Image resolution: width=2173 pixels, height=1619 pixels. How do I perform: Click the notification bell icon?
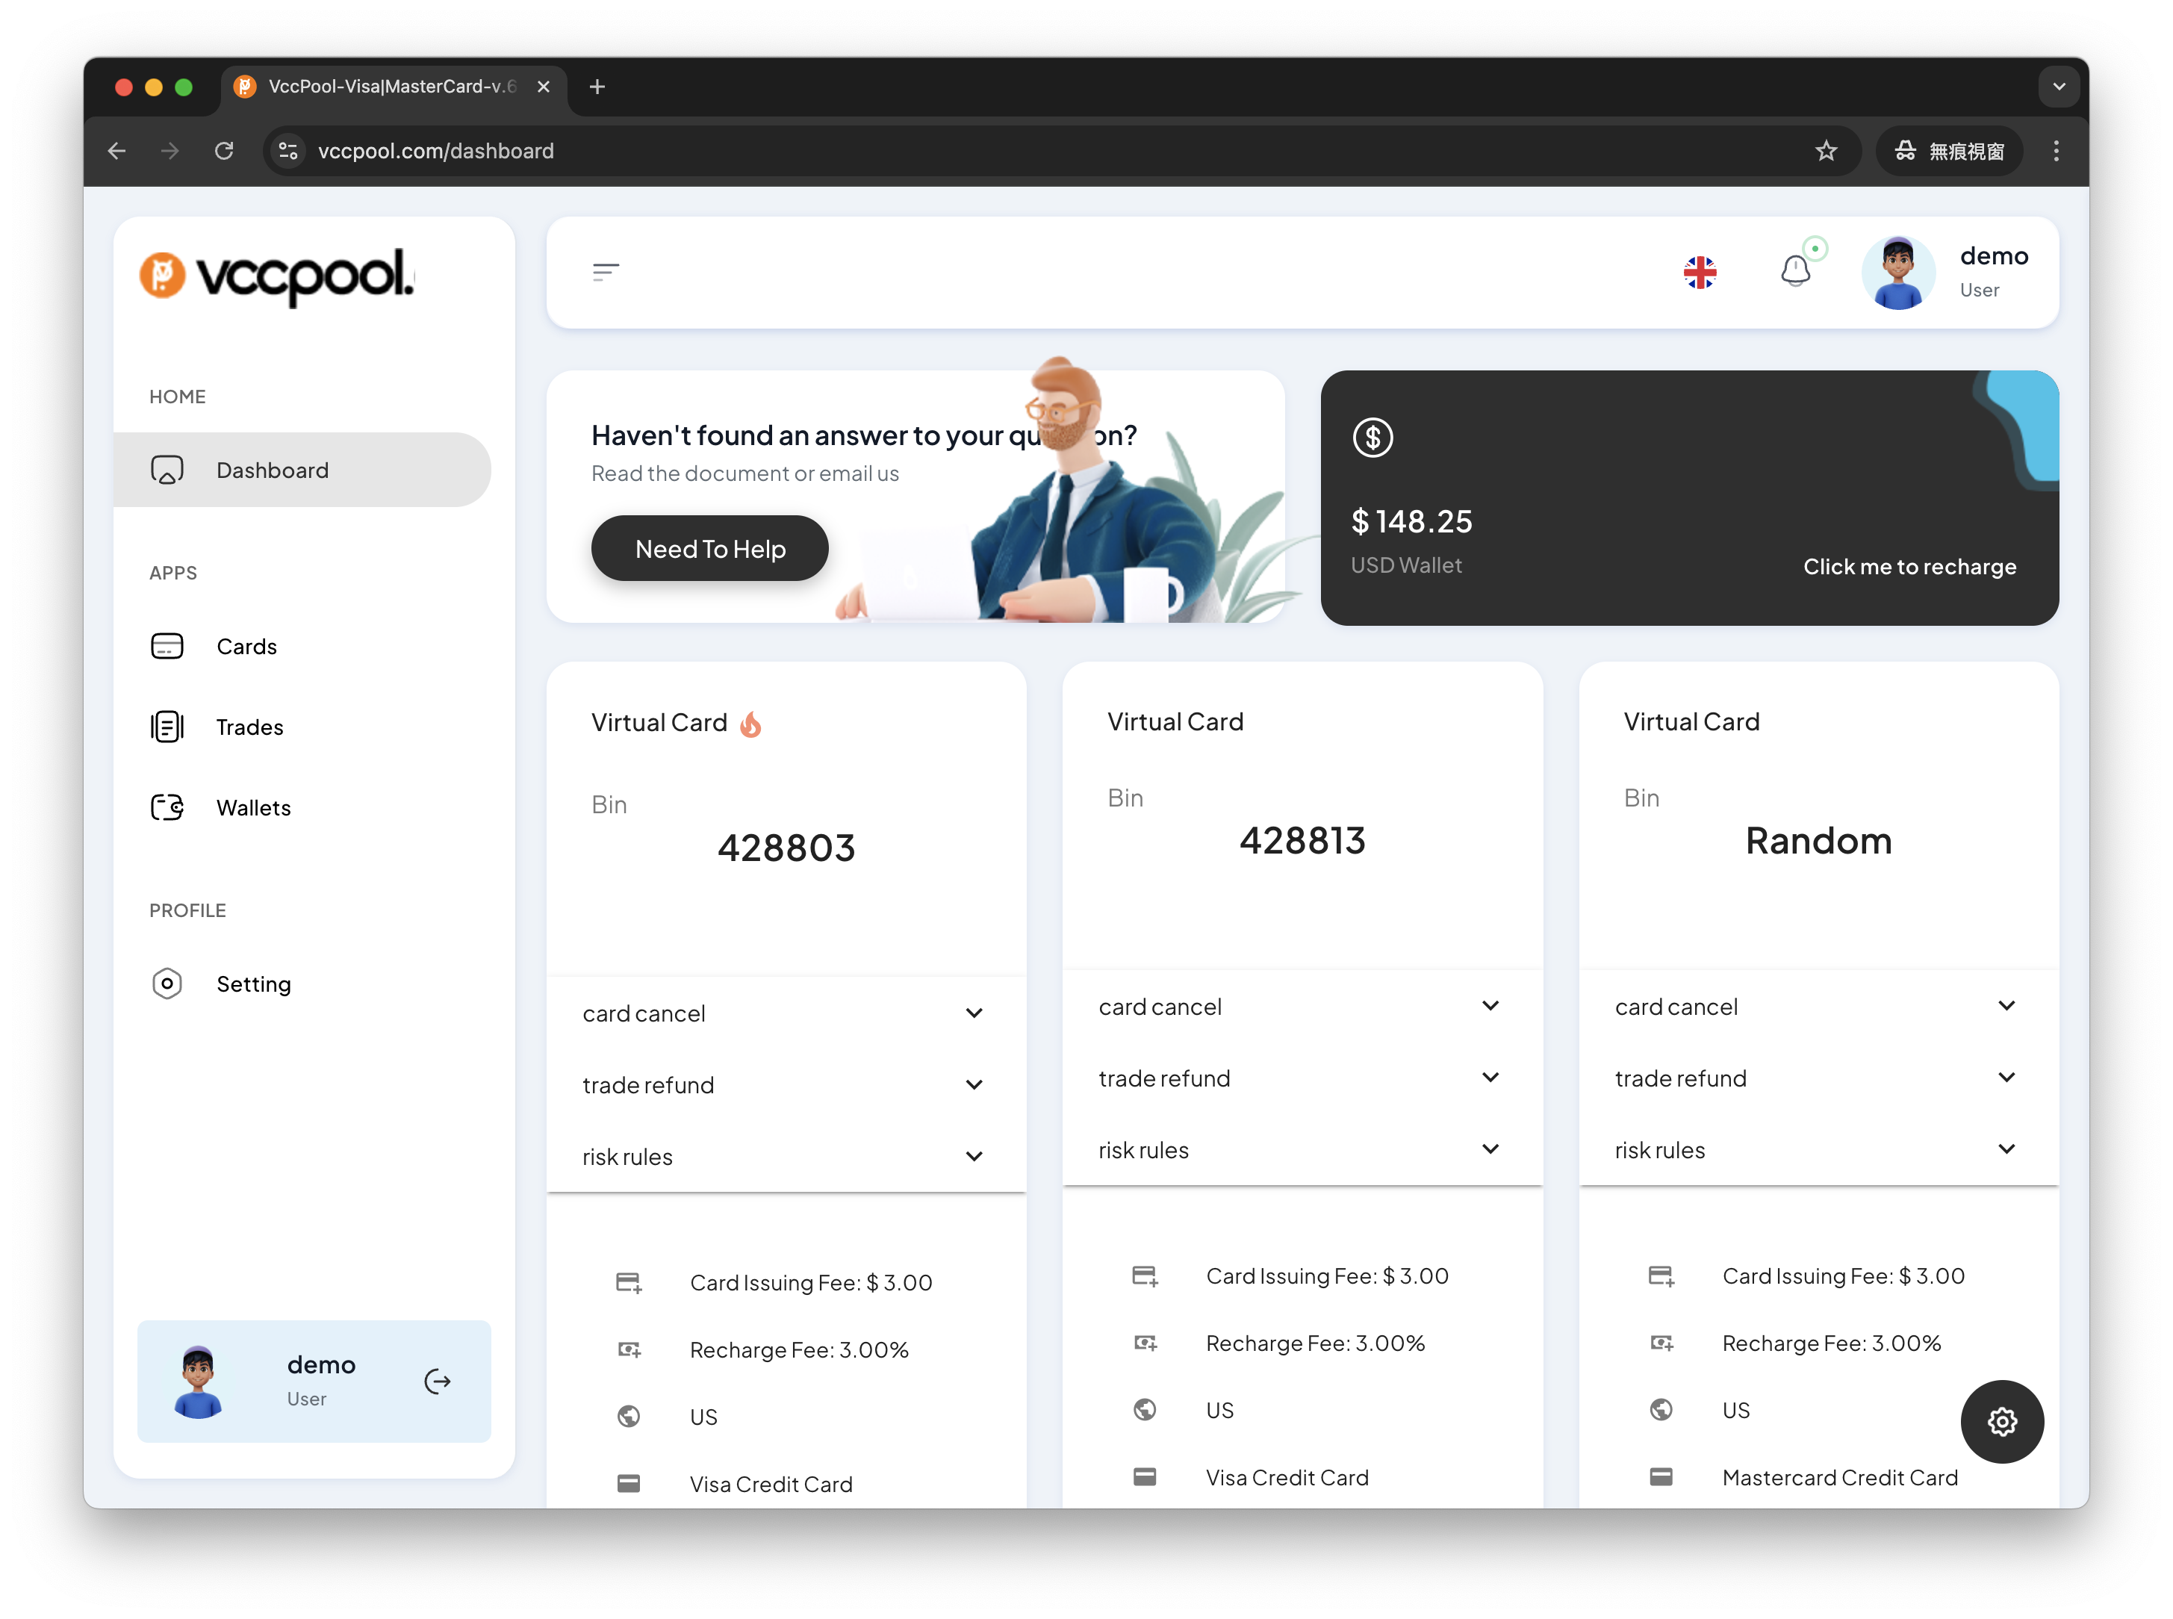coord(1795,270)
